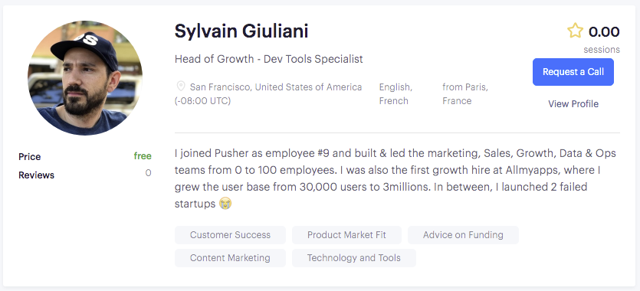Click the Reviews count label
640x291 pixels.
click(36, 175)
